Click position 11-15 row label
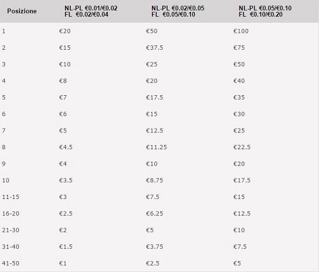 tap(11, 197)
